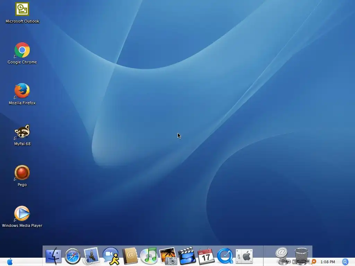Viewport: 355px width, 266px height.
Task: Open the Trash basket in the dock
Action: [x=301, y=256]
